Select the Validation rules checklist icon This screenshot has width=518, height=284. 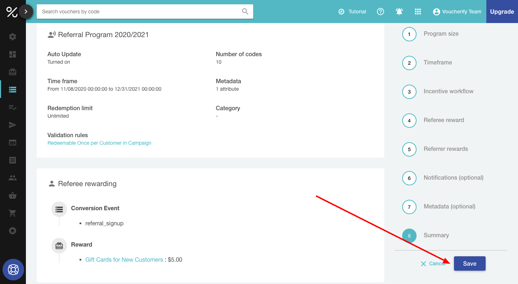(13, 107)
